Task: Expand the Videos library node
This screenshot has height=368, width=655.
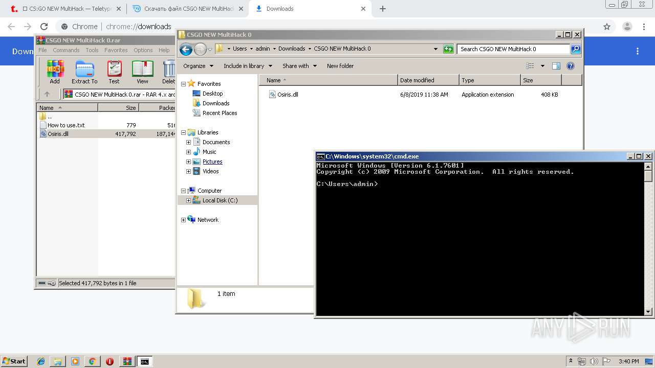Action: [x=188, y=171]
